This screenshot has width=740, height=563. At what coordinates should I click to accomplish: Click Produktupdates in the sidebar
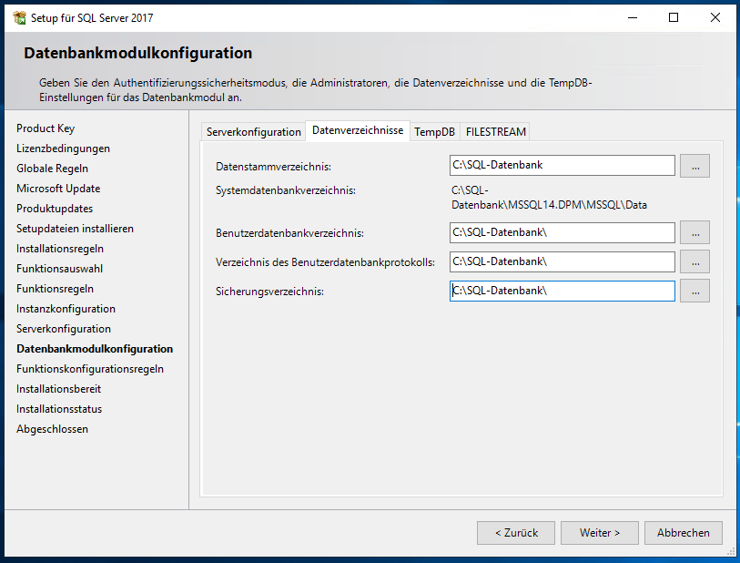point(55,209)
